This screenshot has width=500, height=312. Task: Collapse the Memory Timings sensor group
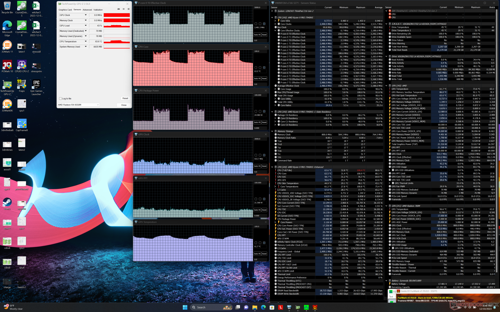click(x=272, y=131)
